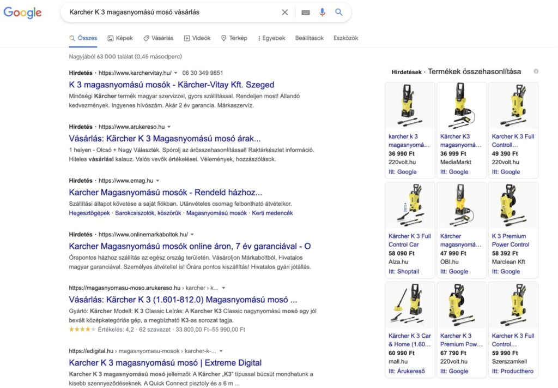Switch to the Képek tab
This screenshot has height=388, width=558.
[x=120, y=38]
